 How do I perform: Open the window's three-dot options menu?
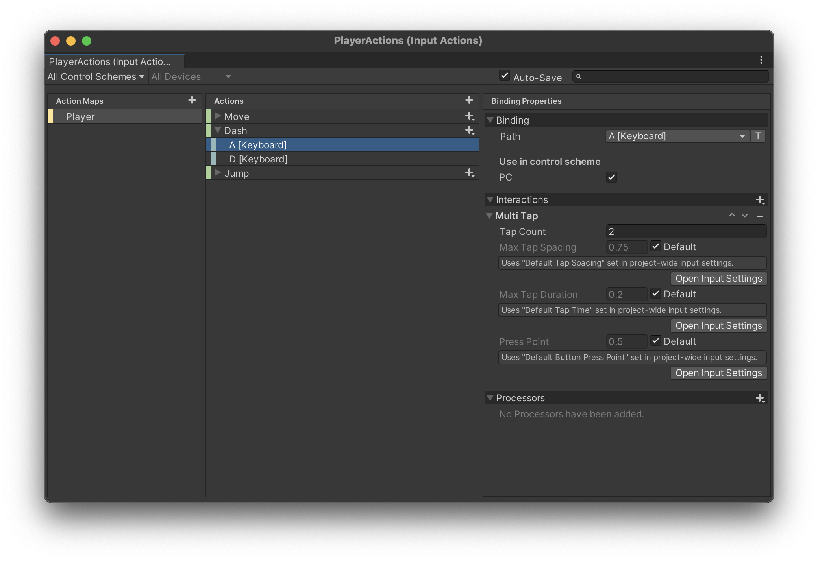pyautogui.click(x=761, y=60)
